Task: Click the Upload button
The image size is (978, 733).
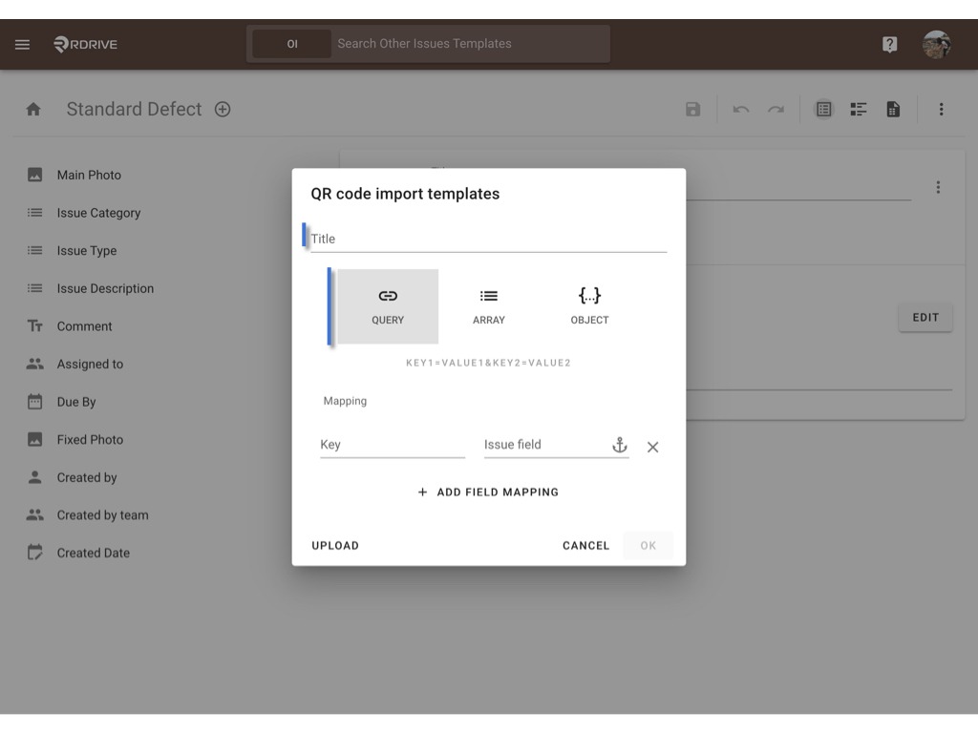Action: coord(335,546)
